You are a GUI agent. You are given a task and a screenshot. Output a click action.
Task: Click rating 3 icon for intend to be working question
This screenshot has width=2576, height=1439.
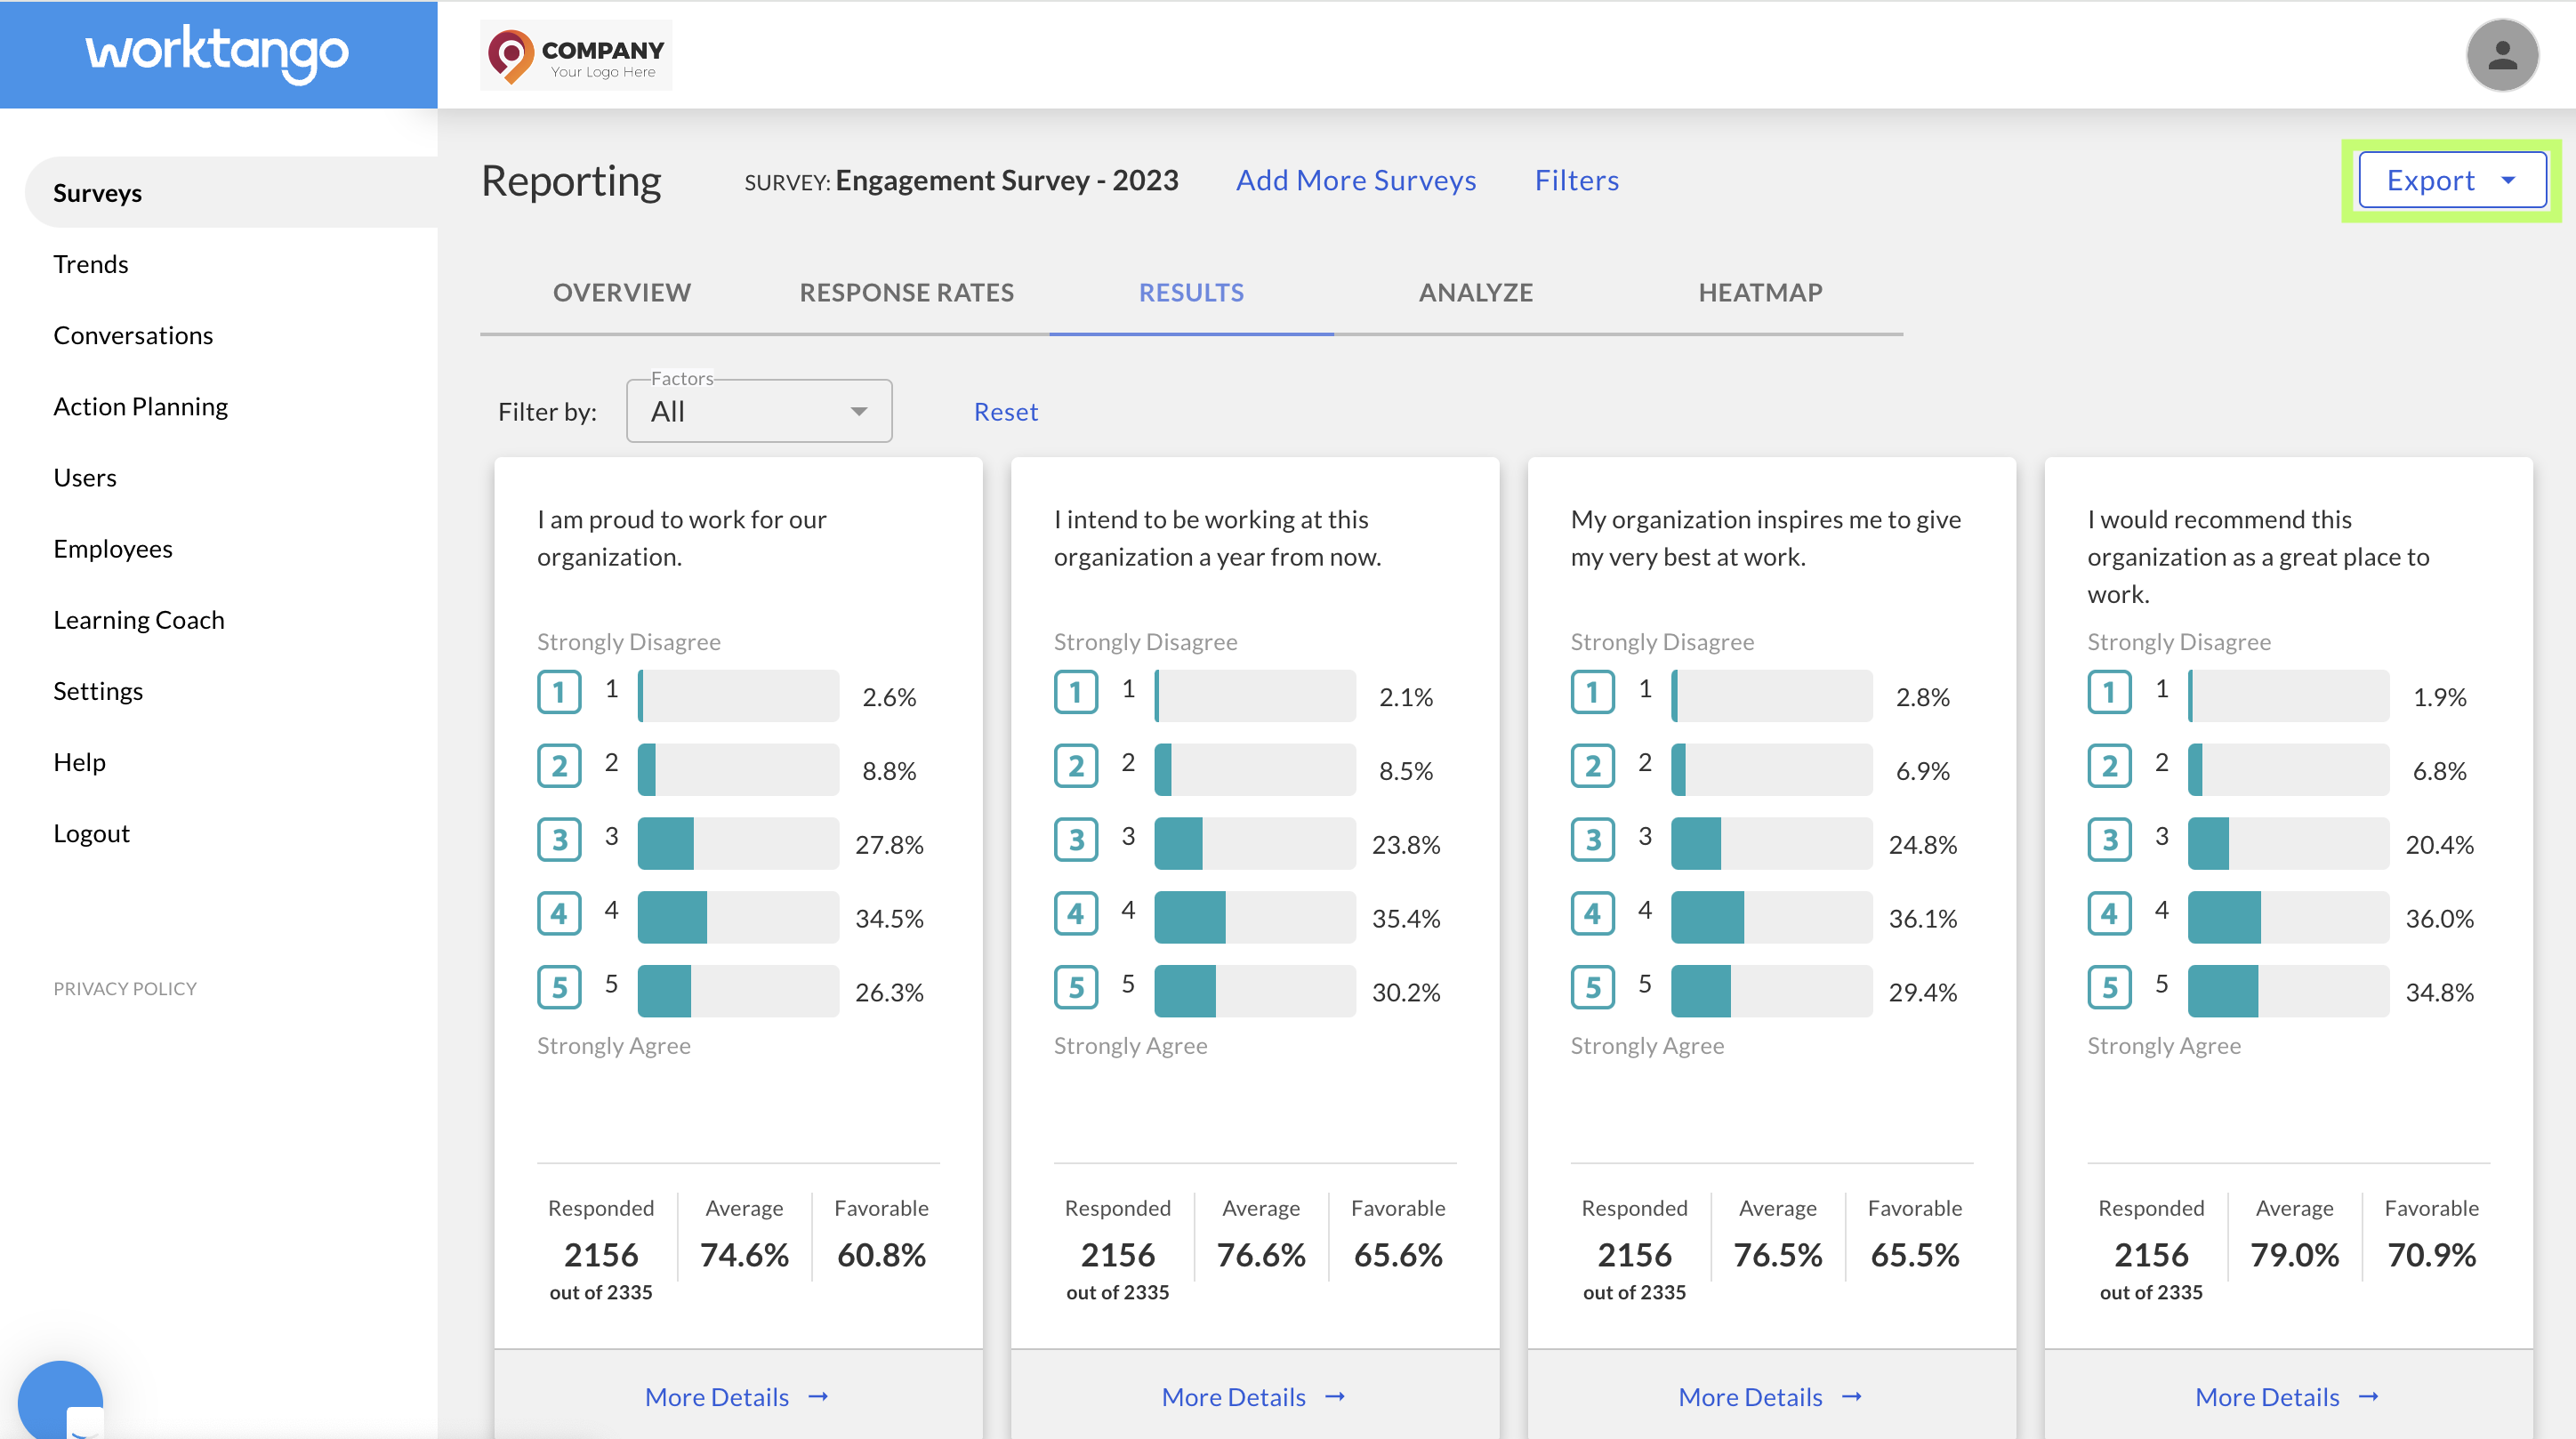coord(1076,840)
